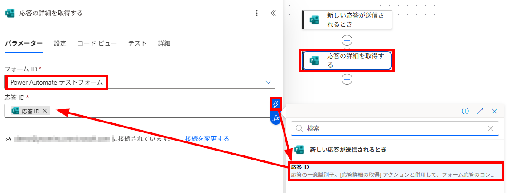Clear the search box with X icon
The width and height of the screenshot is (516, 193).
coord(490,128)
